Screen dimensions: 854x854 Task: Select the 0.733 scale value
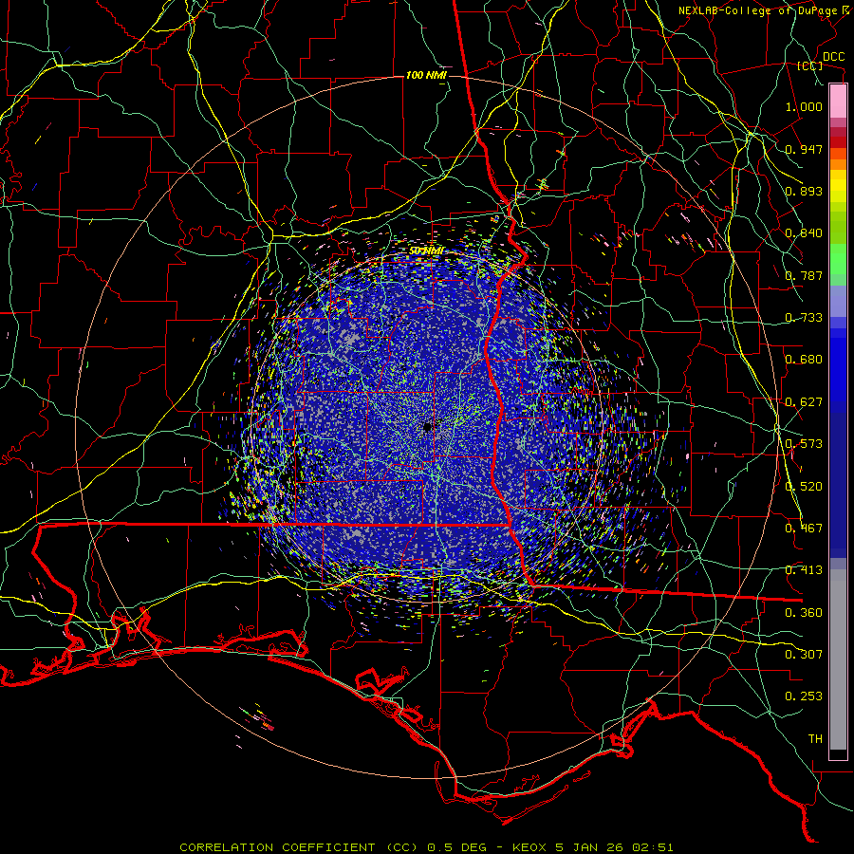[804, 318]
